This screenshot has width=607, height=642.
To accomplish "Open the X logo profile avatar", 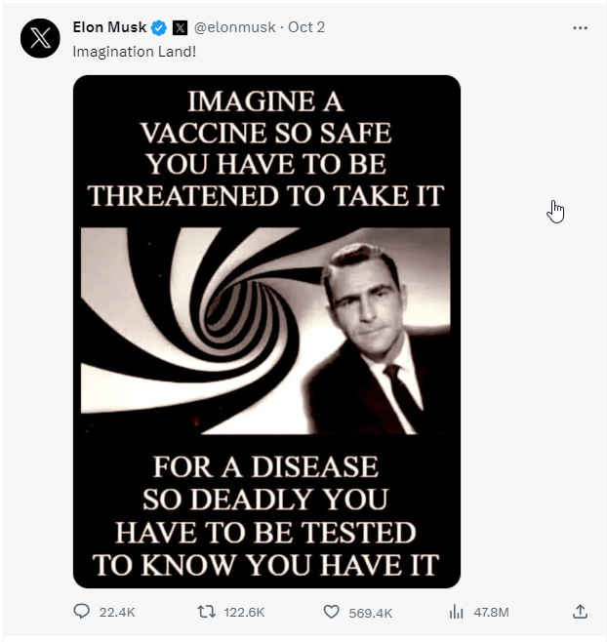I will [x=40, y=38].
